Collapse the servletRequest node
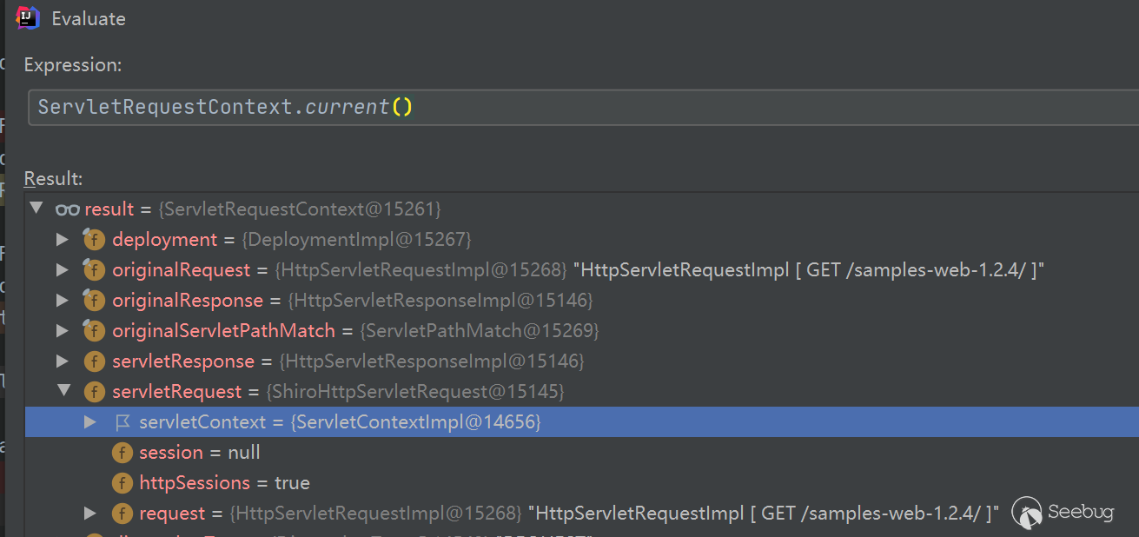The image size is (1139, 537). point(63,391)
